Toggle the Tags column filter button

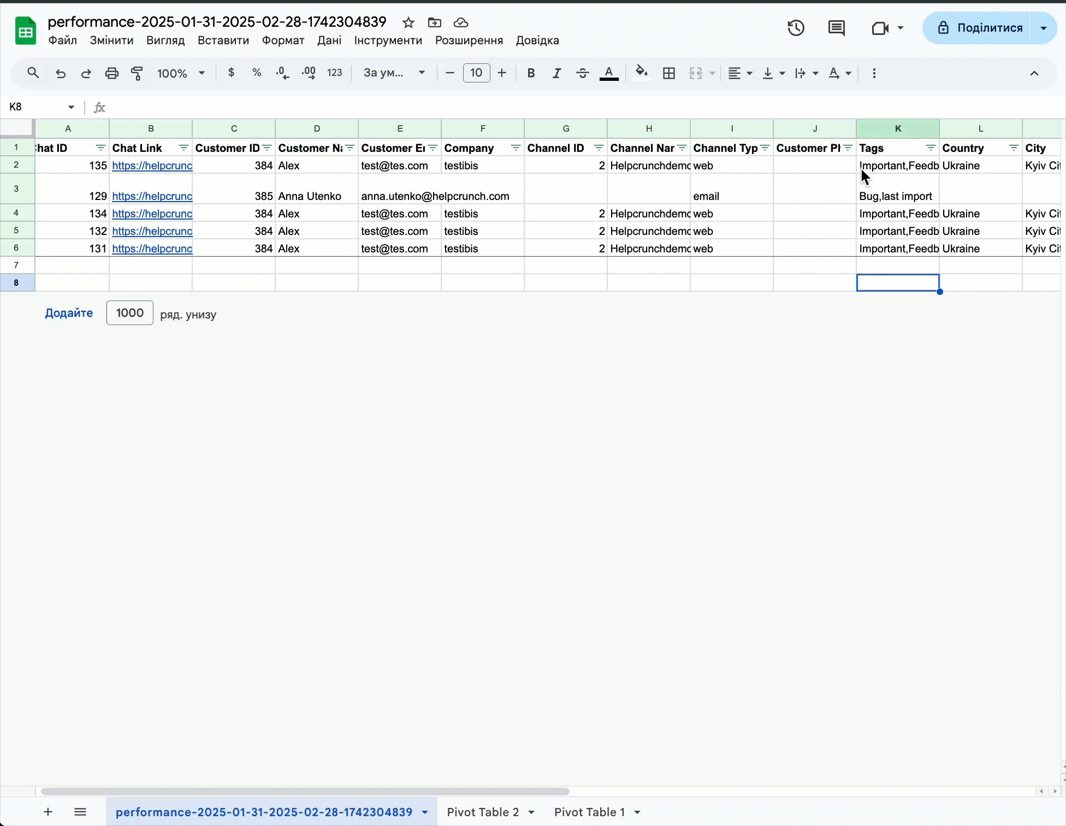[931, 148]
